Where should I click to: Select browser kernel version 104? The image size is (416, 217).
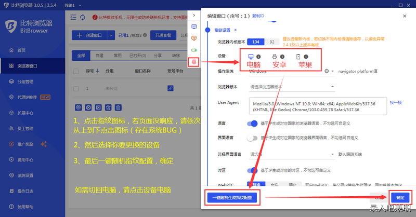click(256, 42)
